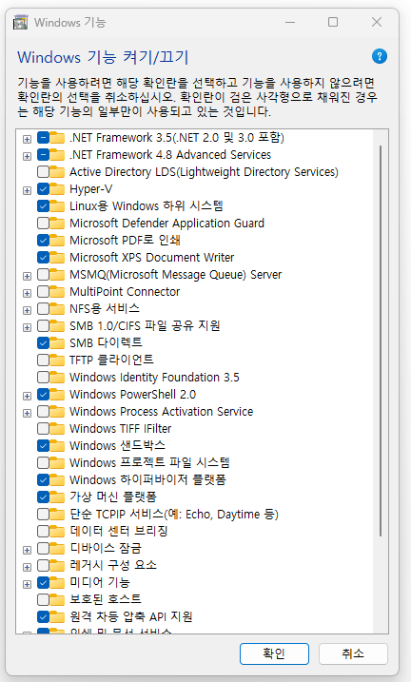Viewport: 411px width, 682px height.
Task: Uncheck Linux용 Windows 하위 시스템 checkbox
Action: coord(43,206)
